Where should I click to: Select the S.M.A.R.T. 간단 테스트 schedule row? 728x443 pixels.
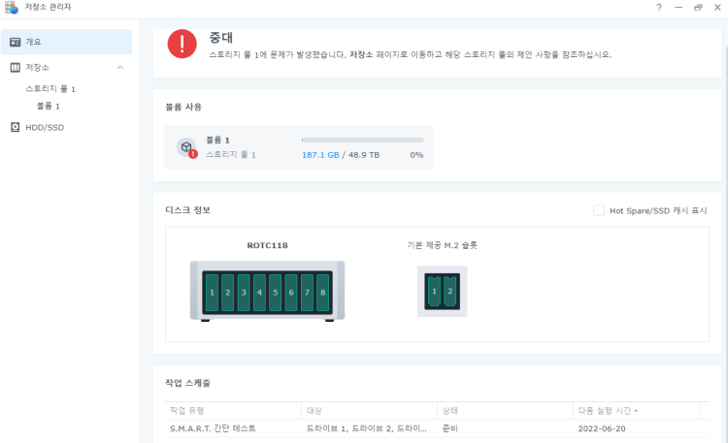pyautogui.click(x=388, y=428)
